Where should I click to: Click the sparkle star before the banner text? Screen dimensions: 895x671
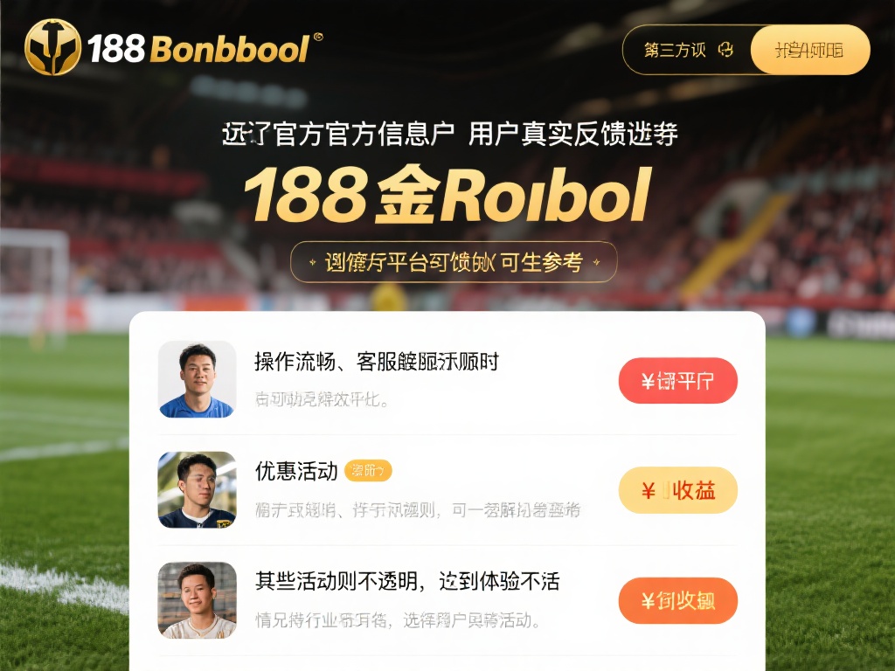click(312, 262)
